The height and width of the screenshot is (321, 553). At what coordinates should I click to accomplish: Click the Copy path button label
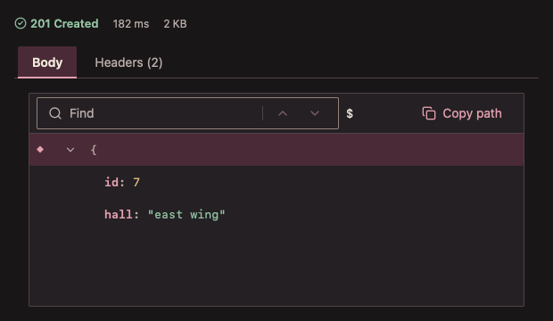[472, 113]
